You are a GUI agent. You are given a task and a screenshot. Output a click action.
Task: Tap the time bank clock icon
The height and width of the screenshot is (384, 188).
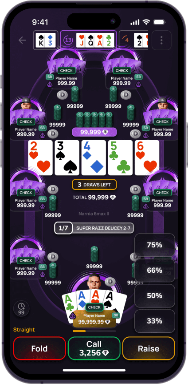[21, 308]
